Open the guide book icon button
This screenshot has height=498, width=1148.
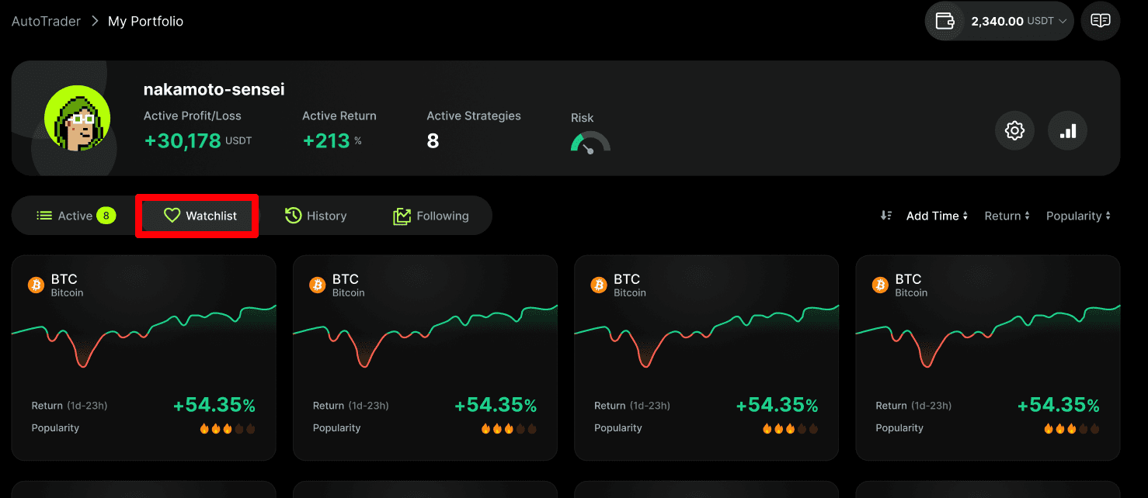click(1100, 21)
